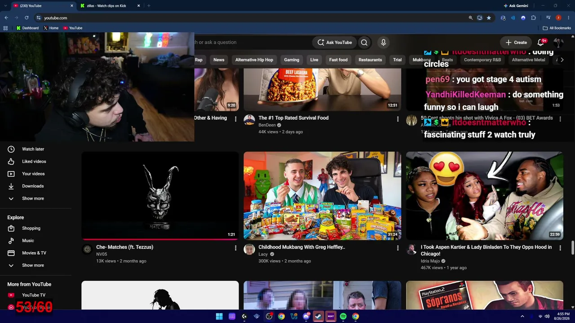Open OBS Studio from the taskbar
The image size is (575, 323).
269,316
